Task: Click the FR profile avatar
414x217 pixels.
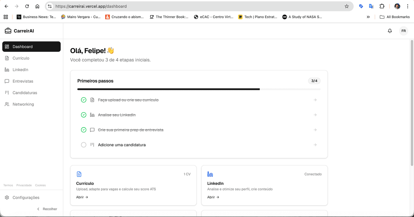Action: (x=403, y=31)
